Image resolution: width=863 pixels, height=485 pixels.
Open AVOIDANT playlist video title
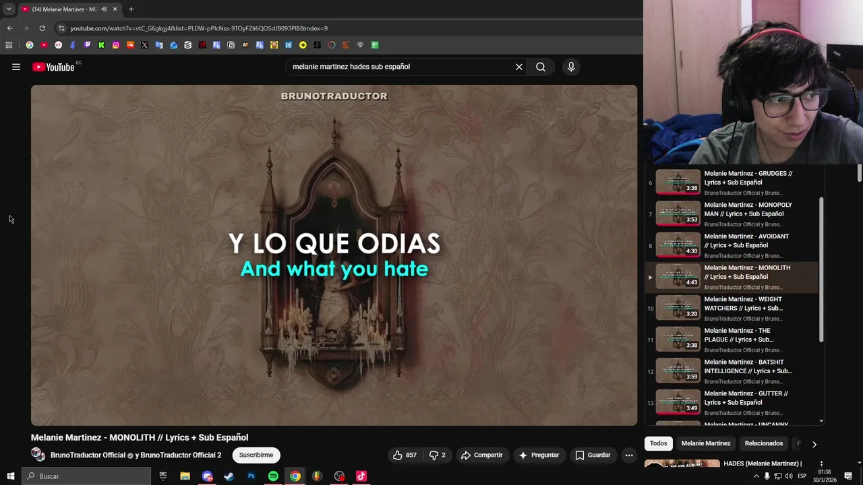[x=746, y=240]
